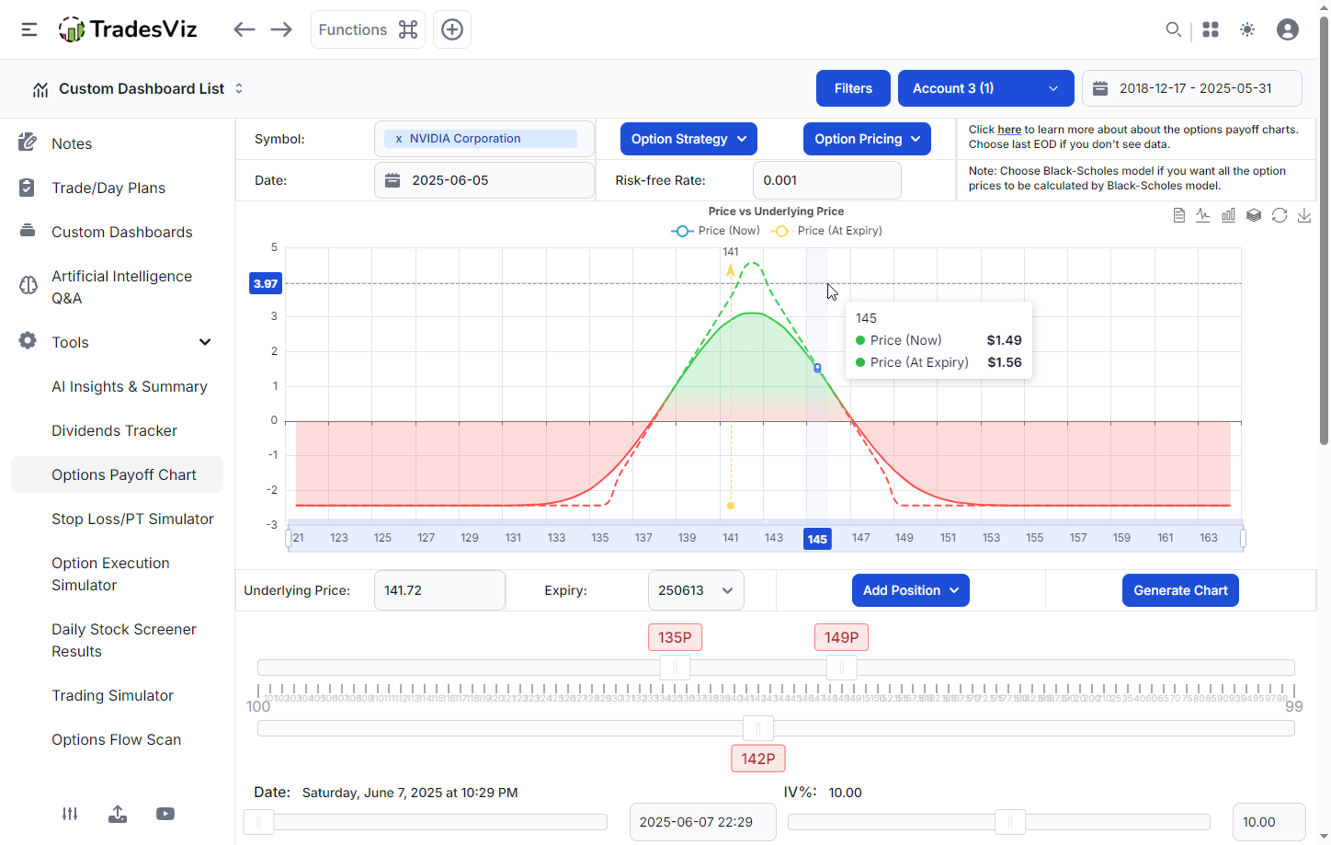The image size is (1331, 845).
Task: Click the layers icon above the payoff chart
Action: coord(1254,214)
